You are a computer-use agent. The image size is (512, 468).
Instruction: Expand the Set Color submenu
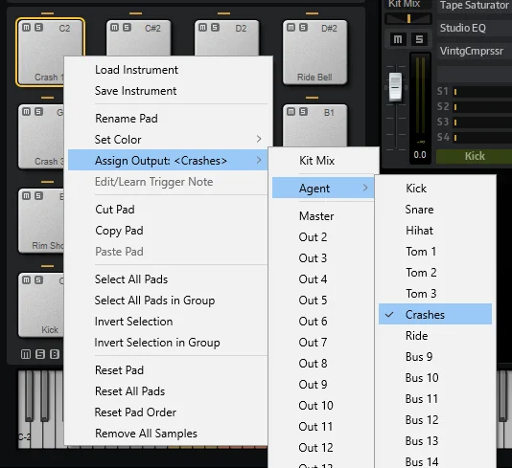coord(168,140)
